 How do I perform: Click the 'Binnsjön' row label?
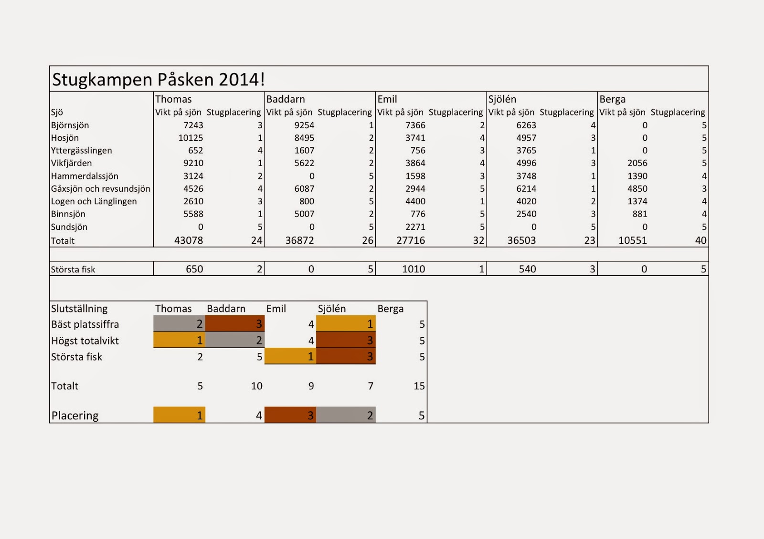[68, 214]
